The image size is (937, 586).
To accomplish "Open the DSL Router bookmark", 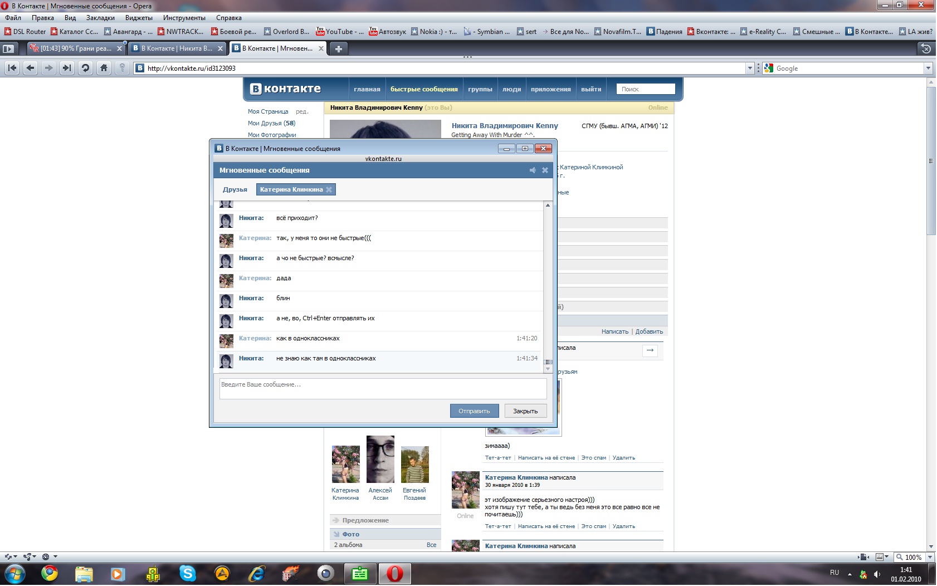I will [25, 32].
